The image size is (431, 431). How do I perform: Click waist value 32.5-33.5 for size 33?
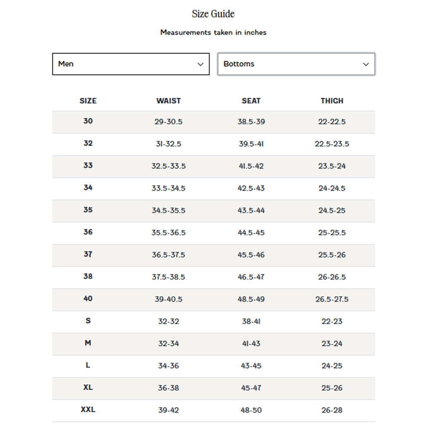(168, 166)
